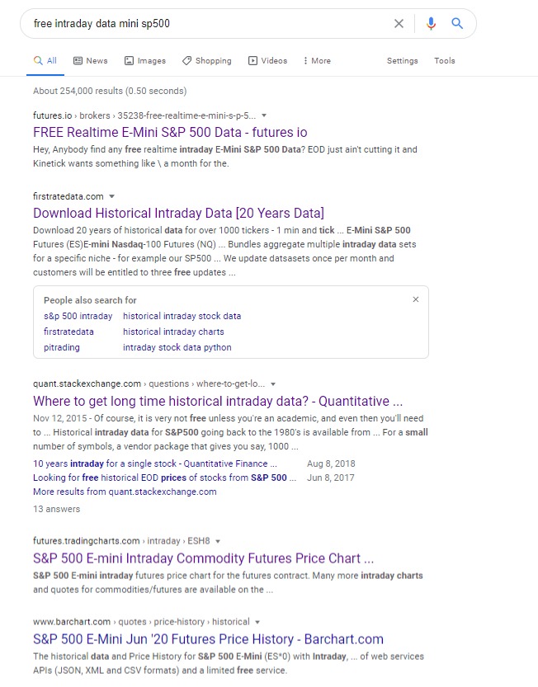The image size is (538, 687).
Task: Switch to the Shopping tab
Action: tap(207, 60)
